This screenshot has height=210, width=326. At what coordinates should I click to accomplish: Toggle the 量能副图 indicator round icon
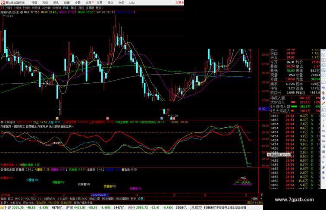pos(2,169)
